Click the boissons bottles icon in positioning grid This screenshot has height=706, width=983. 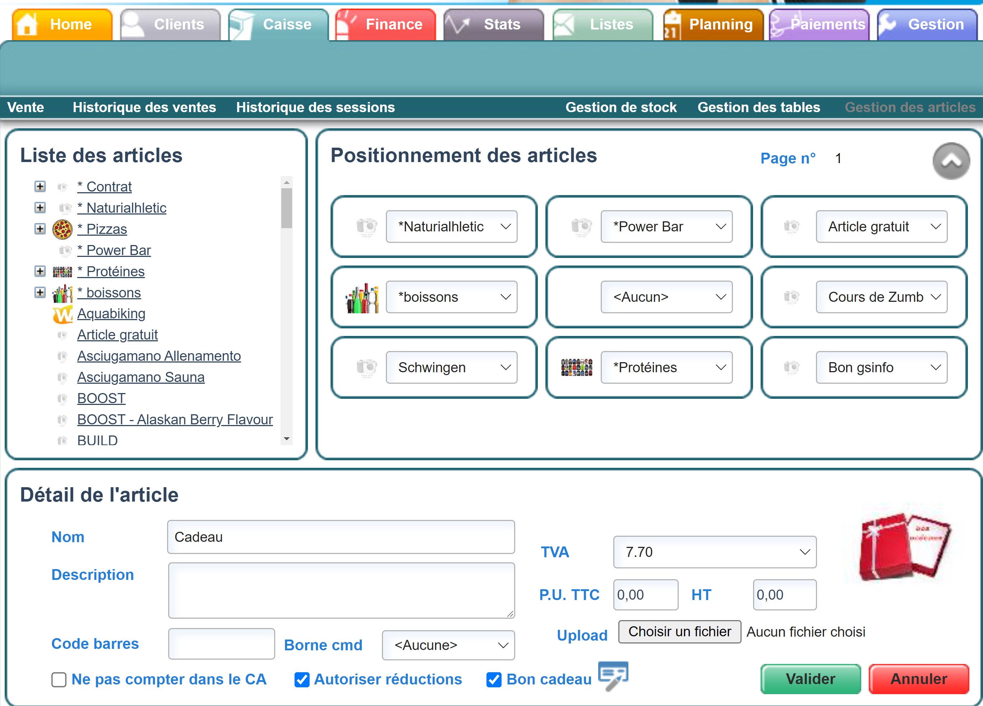coord(363,298)
